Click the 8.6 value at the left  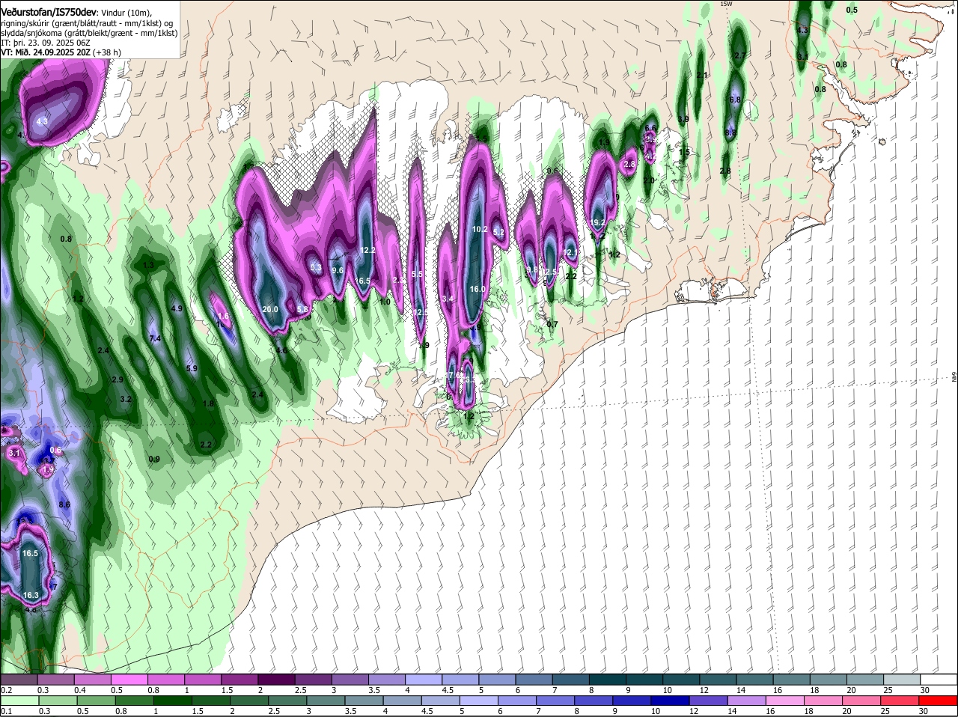coord(64,504)
